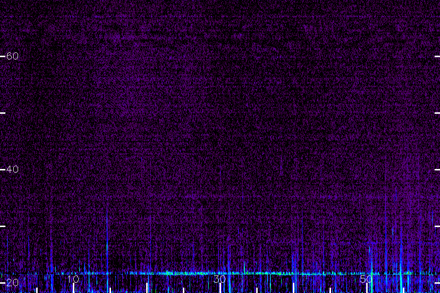Screen dimensions: 440x293
Task: Click the 20 frequency axis label
Action: (x=12, y=283)
